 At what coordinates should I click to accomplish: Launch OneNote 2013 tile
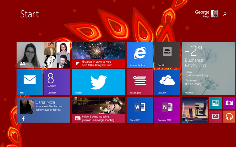click(x=167, y=110)
